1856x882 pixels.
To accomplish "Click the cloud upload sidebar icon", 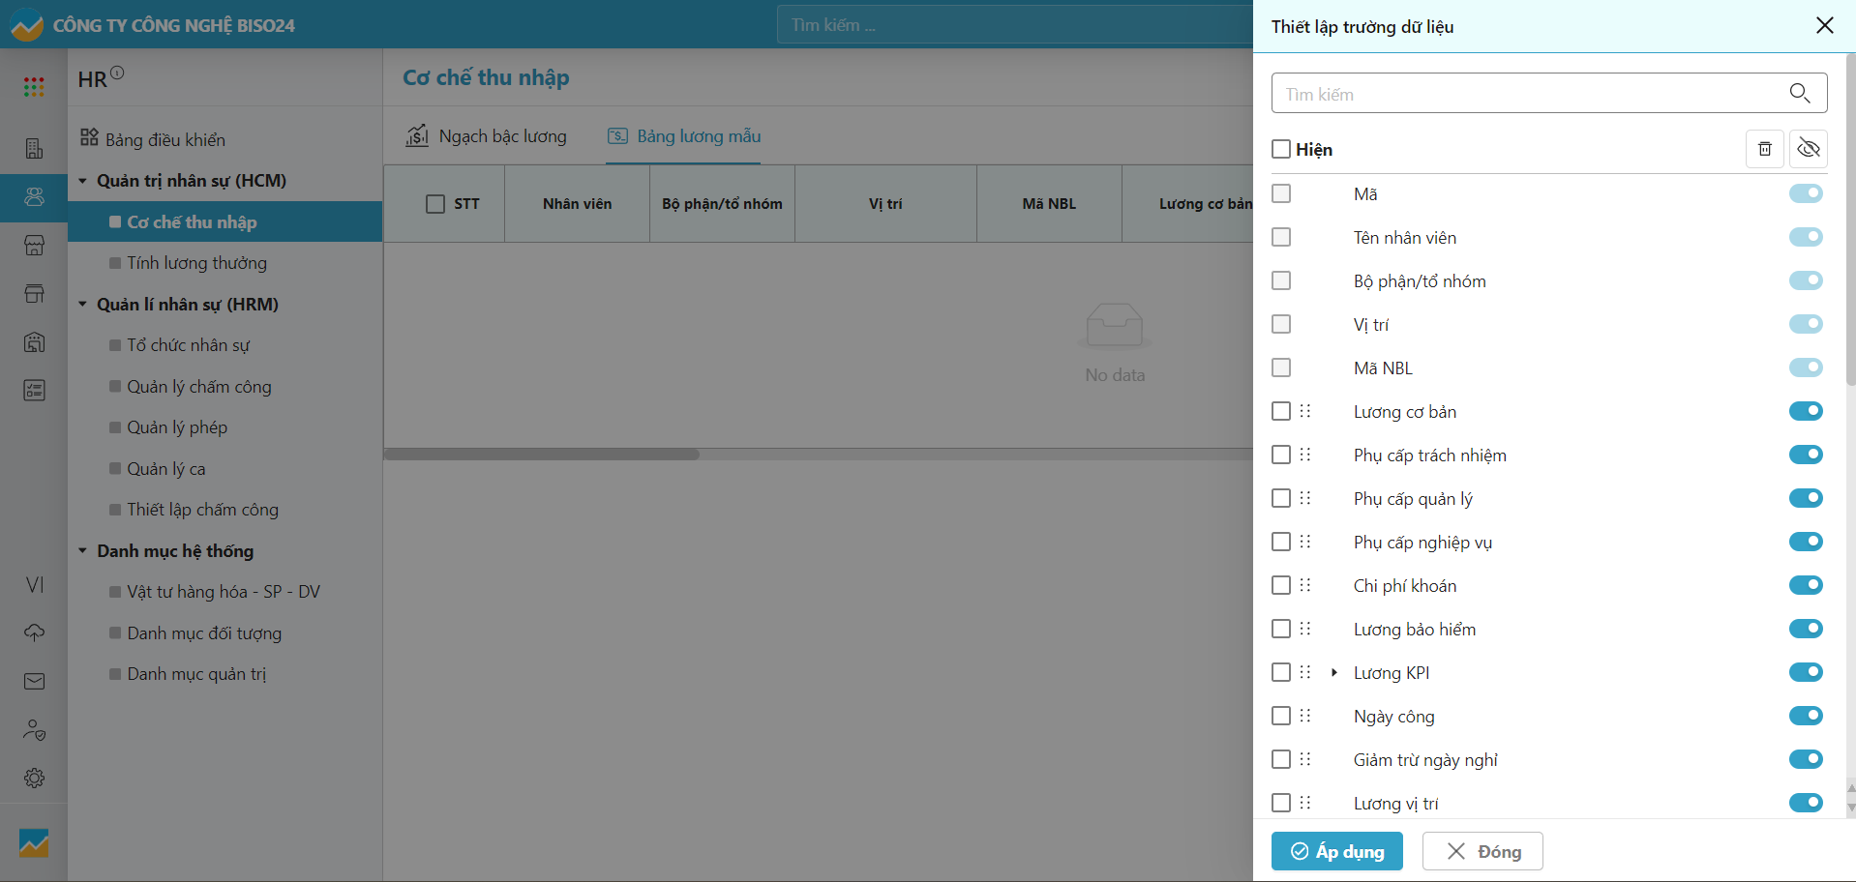I will point(34,632).
